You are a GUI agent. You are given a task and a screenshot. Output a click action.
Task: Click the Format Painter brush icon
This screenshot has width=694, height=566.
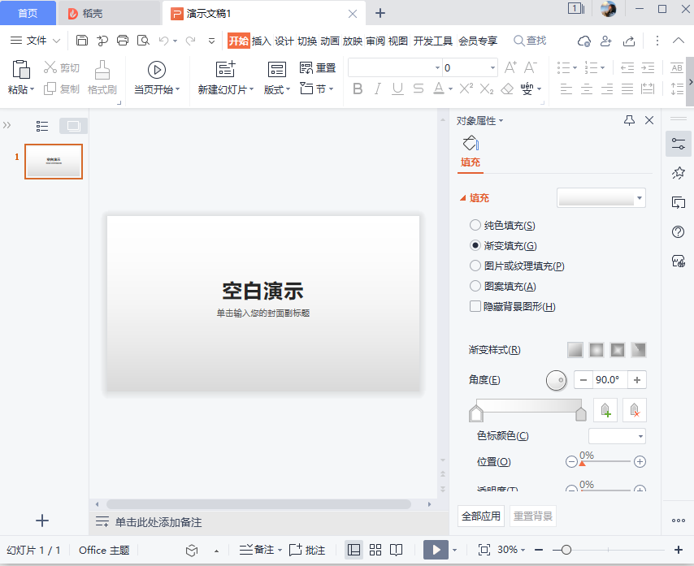tap(102, 70)
